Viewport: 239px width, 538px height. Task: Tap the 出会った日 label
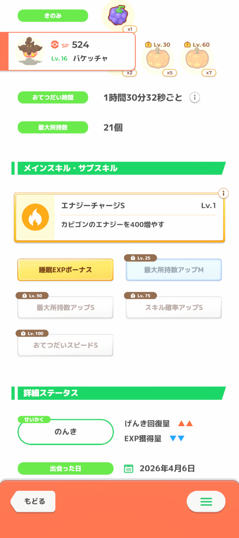[x=66, y=468]
